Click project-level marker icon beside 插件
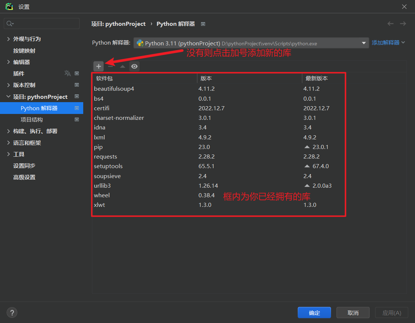415x323 pixels. [77, 73]
